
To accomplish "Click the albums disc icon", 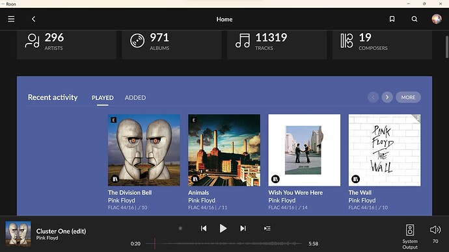I will click(x=137, y=41).
